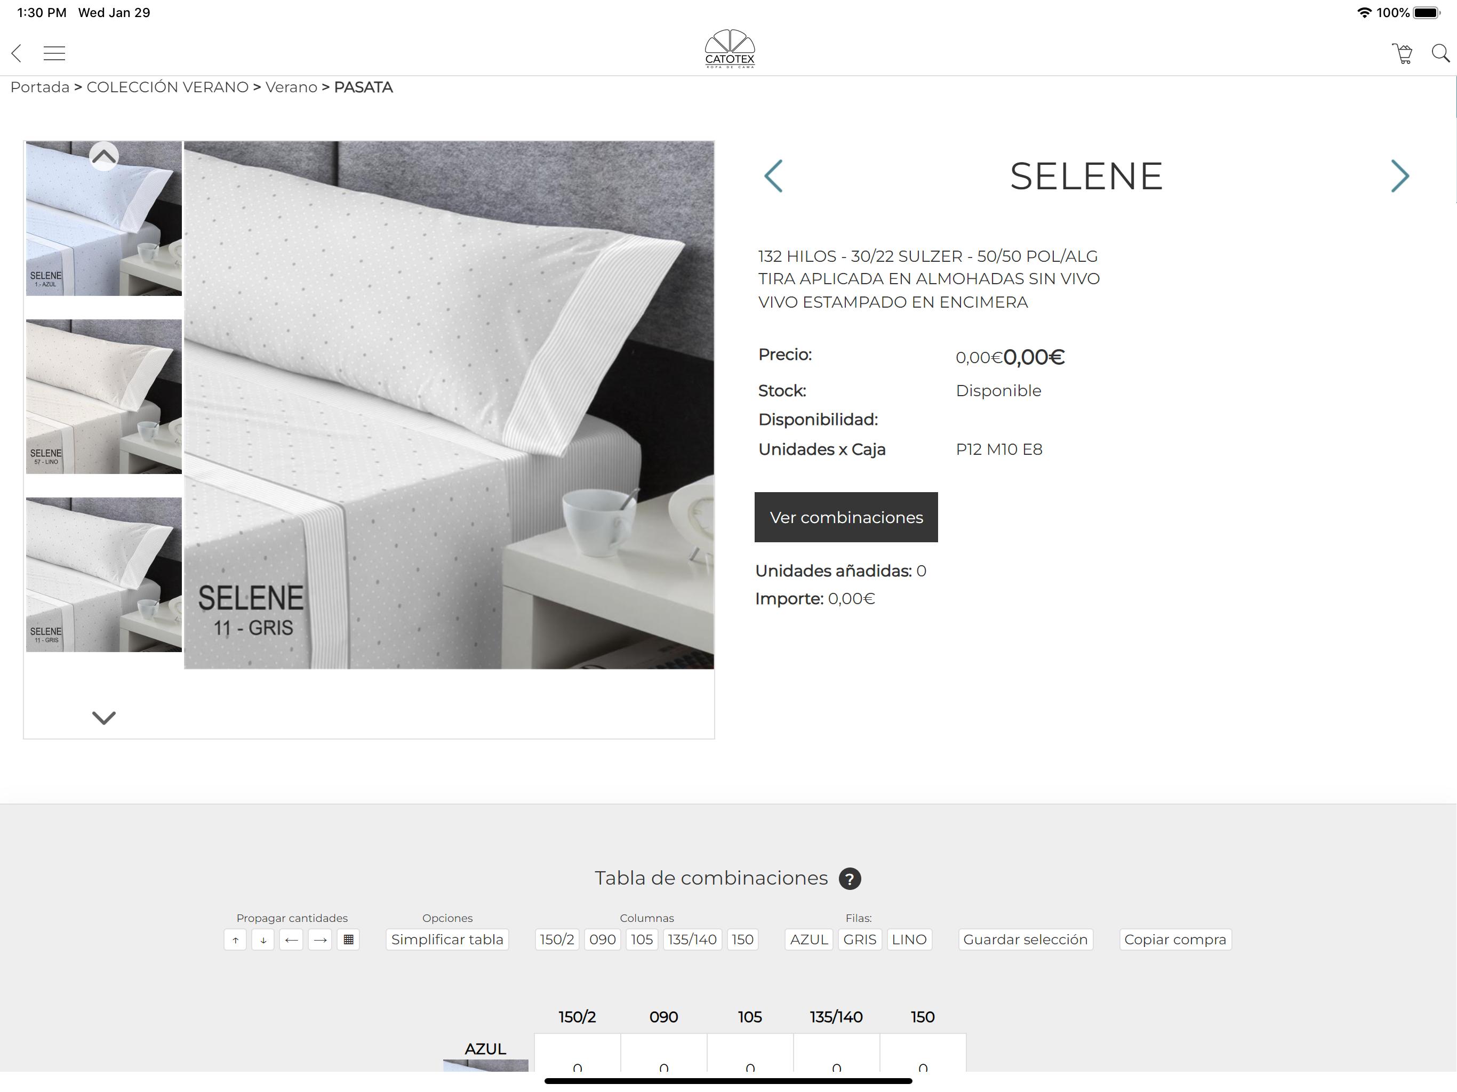This screenshot has width=1457, height=1092.
Task: Click Ver combinaciones button
Action: pos(846,517)
